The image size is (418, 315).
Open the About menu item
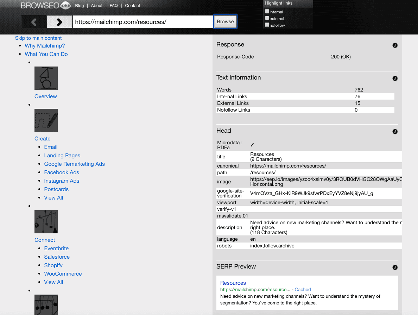point(96,6)
